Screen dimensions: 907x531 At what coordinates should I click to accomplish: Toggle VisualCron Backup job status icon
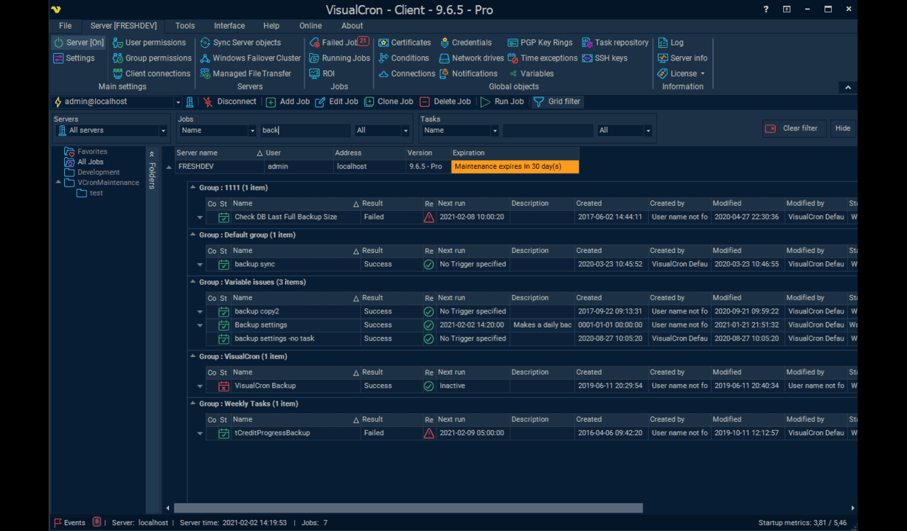click(223, 386)
